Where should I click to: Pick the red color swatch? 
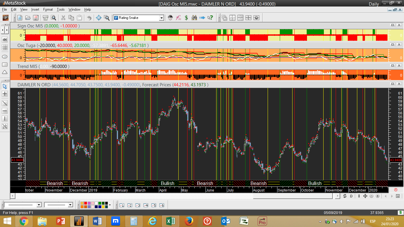pyautogui.click(x=86, y=203)
